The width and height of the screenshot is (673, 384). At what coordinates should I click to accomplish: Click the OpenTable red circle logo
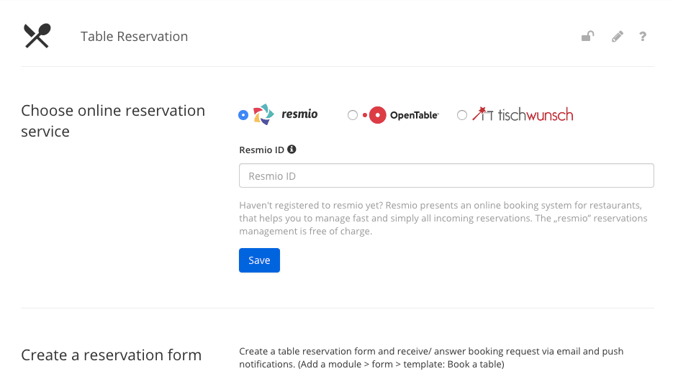(x=375, y=115)
